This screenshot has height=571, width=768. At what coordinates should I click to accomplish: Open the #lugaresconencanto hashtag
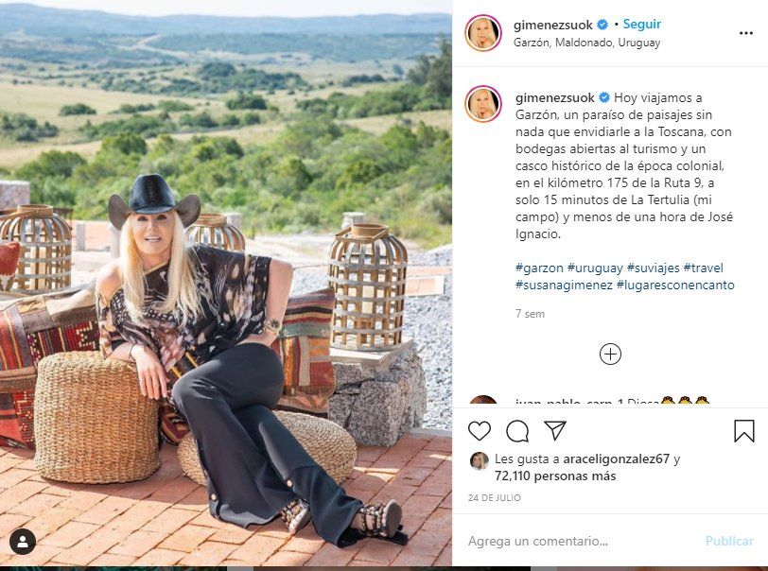(675, 285)
